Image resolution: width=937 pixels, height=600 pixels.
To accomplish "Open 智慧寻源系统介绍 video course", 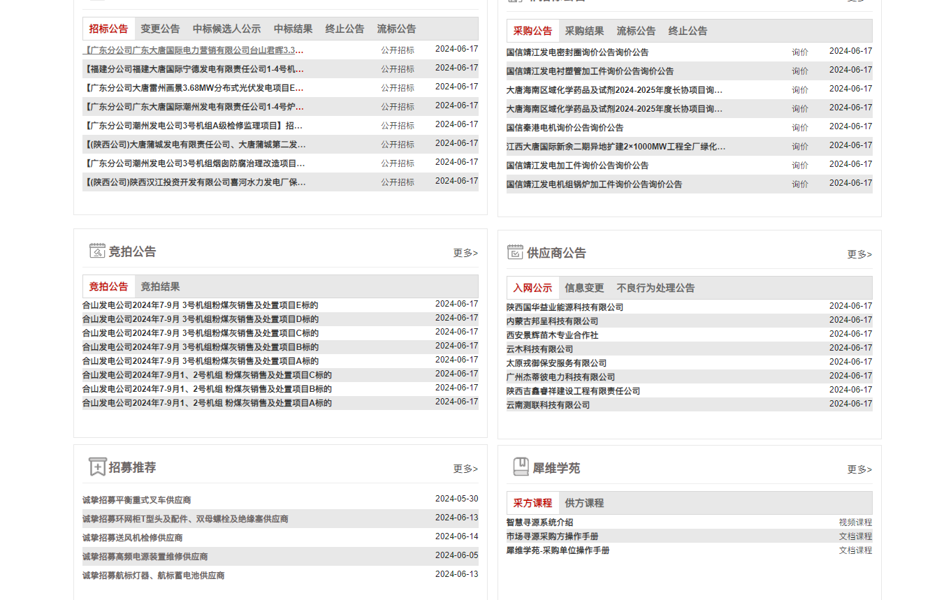I will (540, 522).
